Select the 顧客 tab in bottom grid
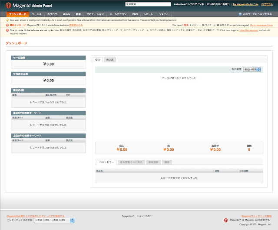The width and height of the screenshot is (278, 230). pyautogui.click(x=167, y=162)
